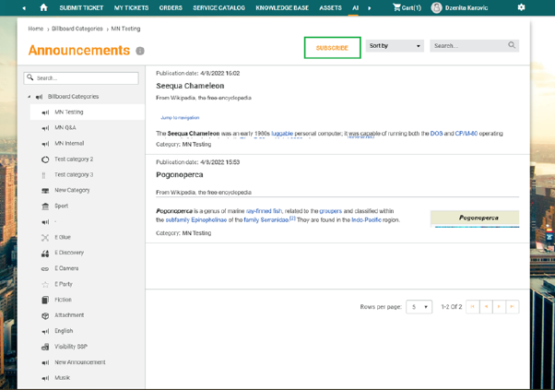Click the Home icon in top navigation
Screen dimensions: 555x390
pyautogui.click(x=43, y=7)
